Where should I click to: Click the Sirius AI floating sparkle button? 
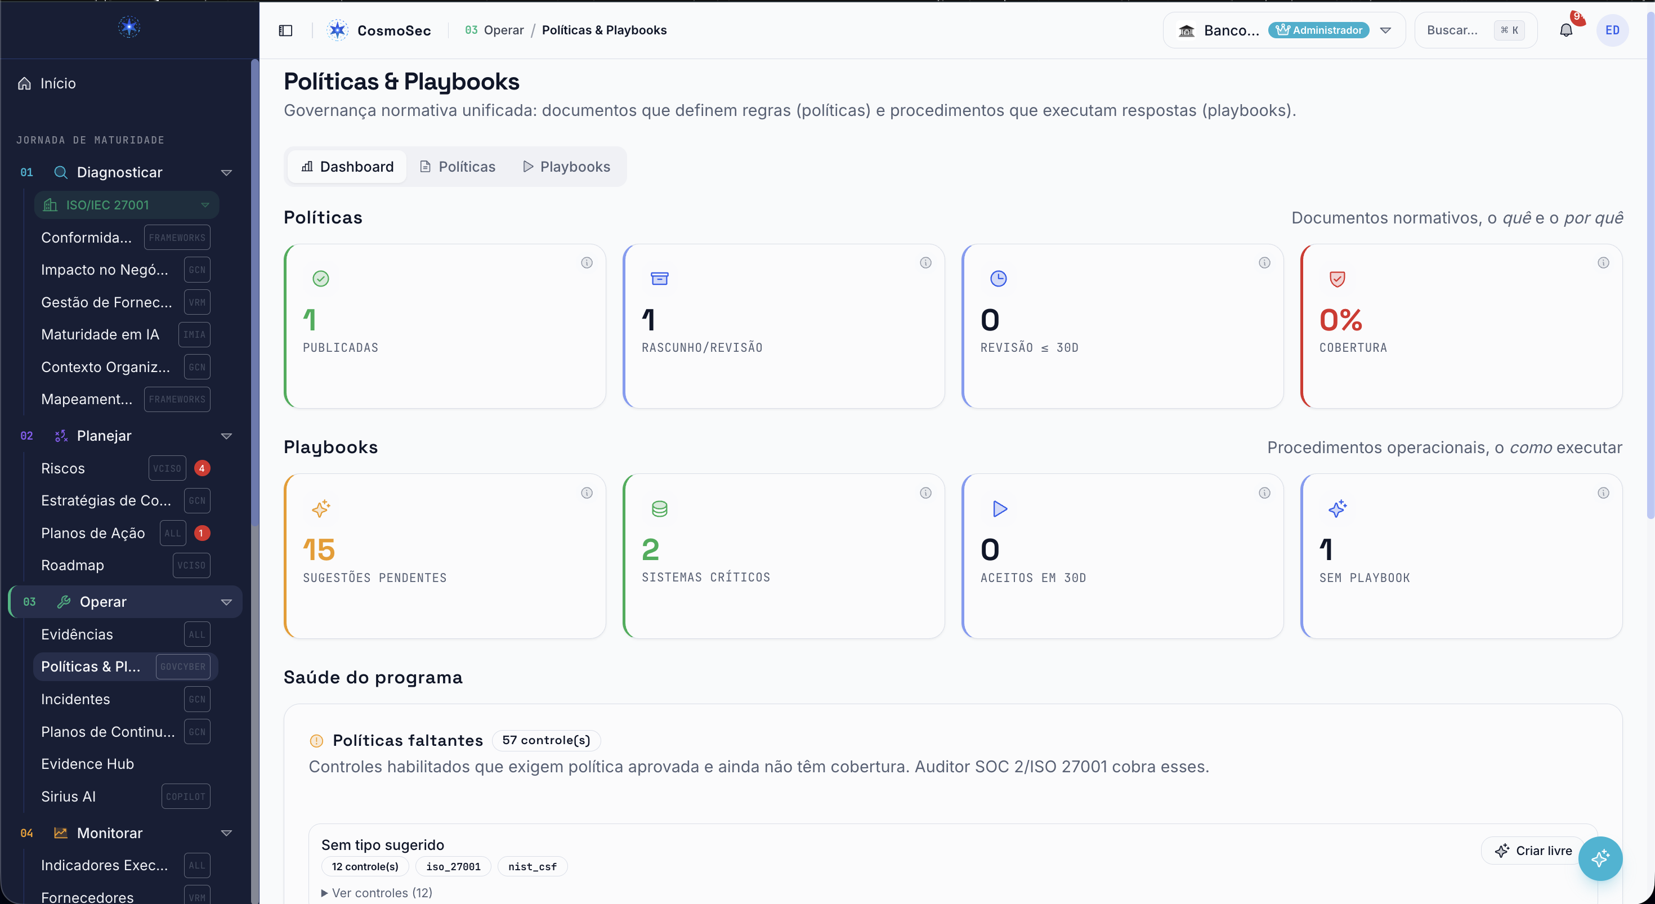click(x=1600, y=858)
